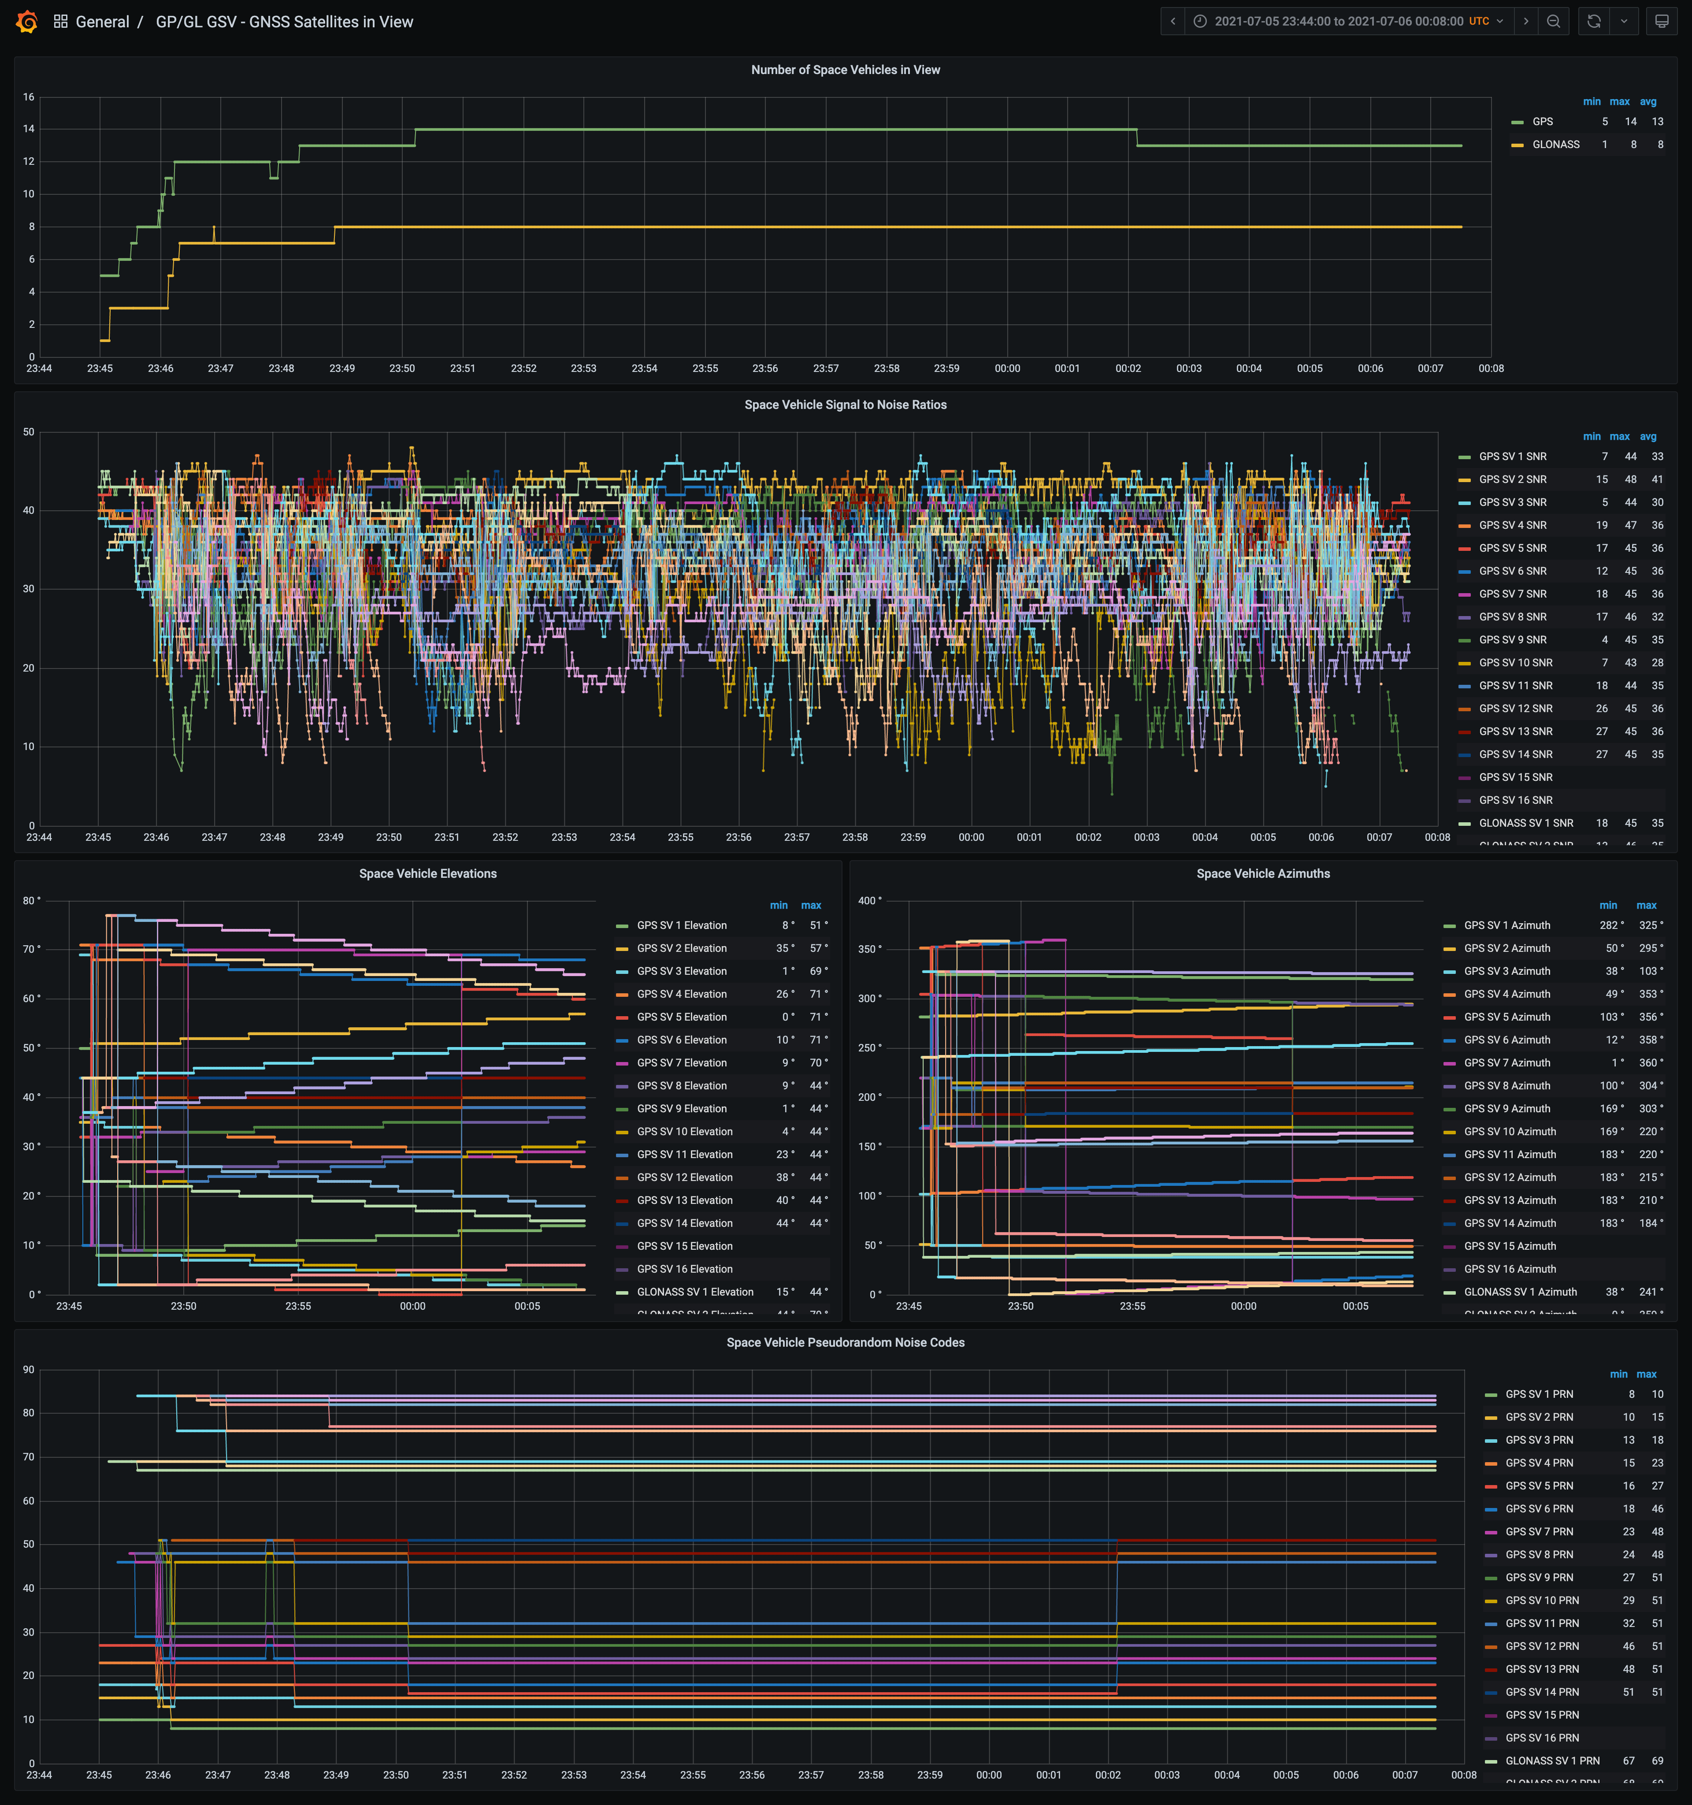
Task: Shift time range backward with left arrow
Action: [x=1173, y=22]
